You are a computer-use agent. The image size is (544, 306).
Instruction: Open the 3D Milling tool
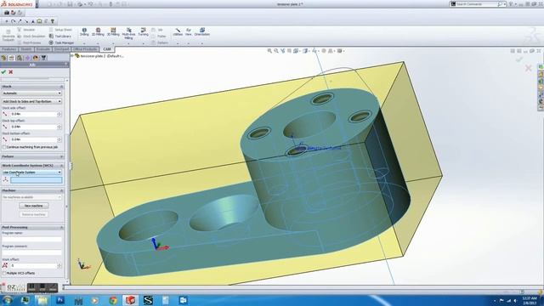coord(113,32)
